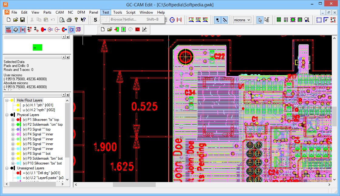Activate context help arrow-question icon

(x=83, y=20)
